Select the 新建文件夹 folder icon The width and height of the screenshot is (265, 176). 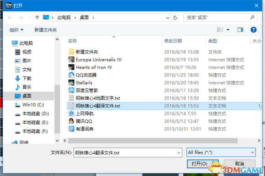(71, 52)
